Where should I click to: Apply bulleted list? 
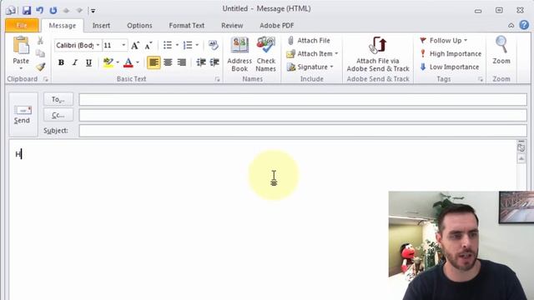click(168, 45)
